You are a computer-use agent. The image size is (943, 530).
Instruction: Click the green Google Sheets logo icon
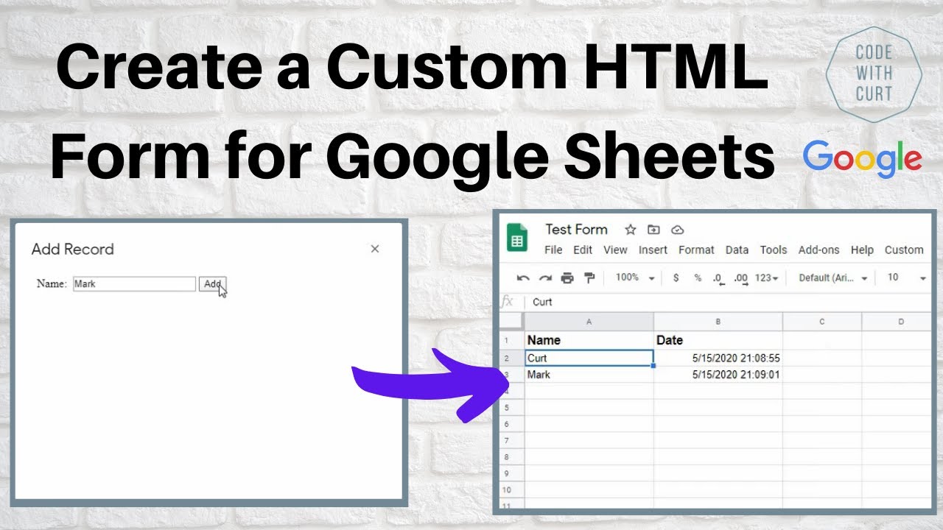point(517,237)
